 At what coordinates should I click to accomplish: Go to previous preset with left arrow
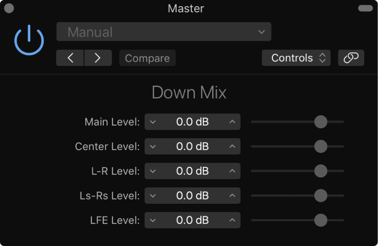click(x=70, y=58)
